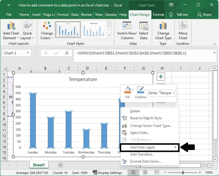Open the Format ribbon tab
The width and height of the screenshot is (219, 176).
pos(158,14)
